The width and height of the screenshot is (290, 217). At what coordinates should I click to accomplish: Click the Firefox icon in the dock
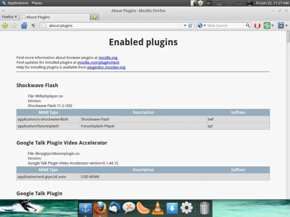100,208
